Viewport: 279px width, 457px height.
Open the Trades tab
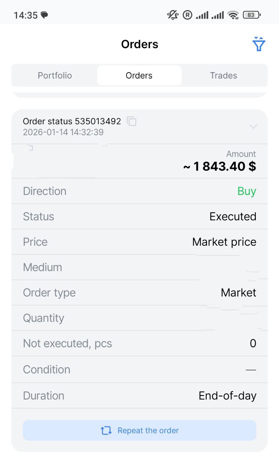click(x=223, y=76)
